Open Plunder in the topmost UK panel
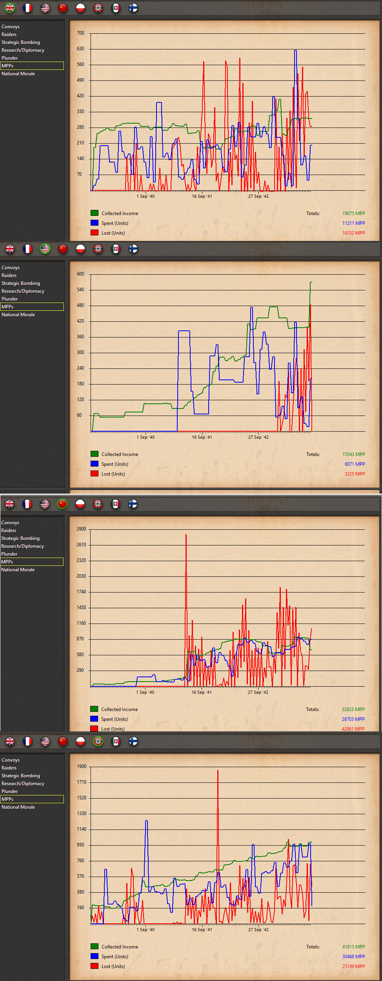 (x=9, y=58)
